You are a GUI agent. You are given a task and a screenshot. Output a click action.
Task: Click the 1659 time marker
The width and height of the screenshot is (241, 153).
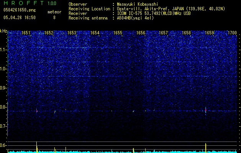coord(209,33)
